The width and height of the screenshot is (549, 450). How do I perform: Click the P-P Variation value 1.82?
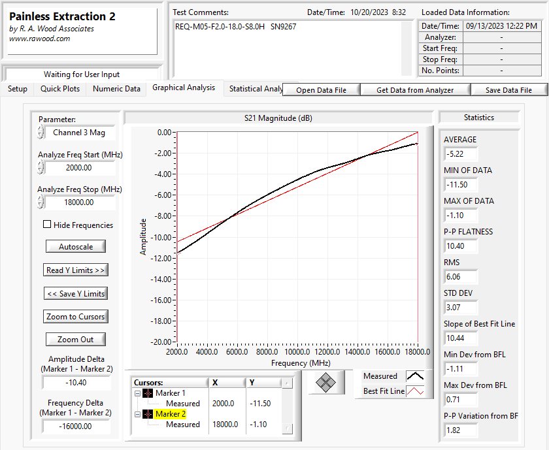[x=460, y=430]
